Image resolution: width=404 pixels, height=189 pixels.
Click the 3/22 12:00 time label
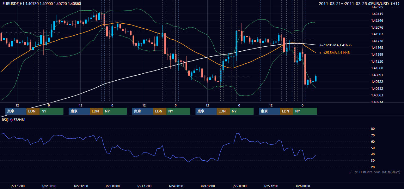click(x=81, y=186)
